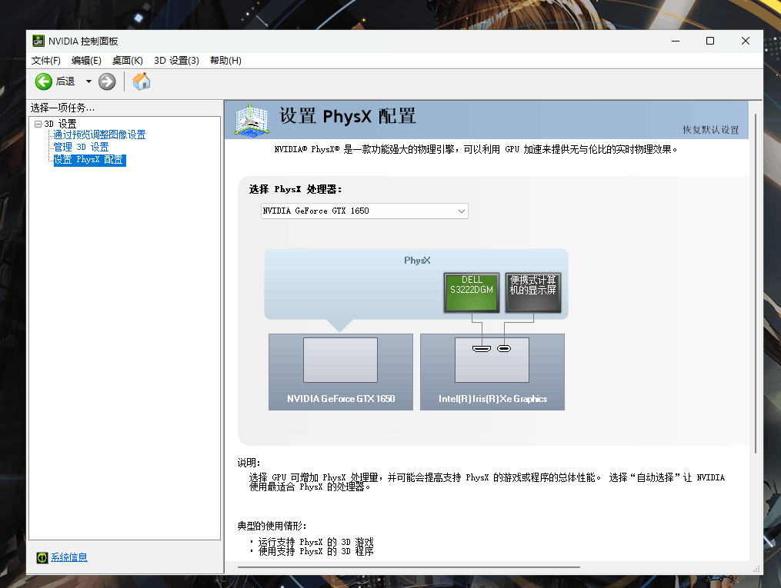Click the PhysX label in the diagram
The image size is (781, 588).
click(x=417, y=261)
